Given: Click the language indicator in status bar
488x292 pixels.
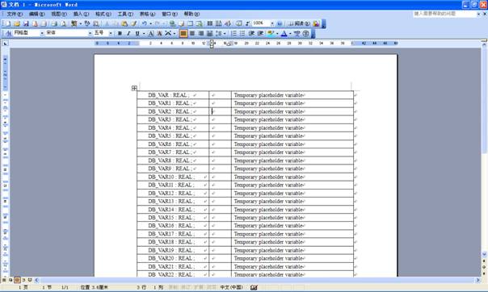Looking at the screenshot, I should (231, 287).
